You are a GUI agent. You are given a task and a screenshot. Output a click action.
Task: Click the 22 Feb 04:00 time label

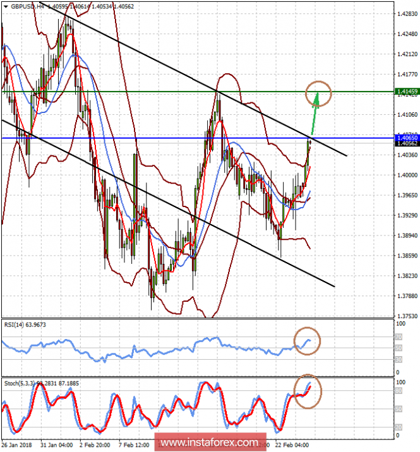click(x=292, y=444)
